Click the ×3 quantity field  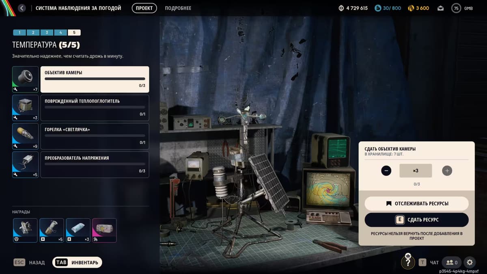point(416,171)
